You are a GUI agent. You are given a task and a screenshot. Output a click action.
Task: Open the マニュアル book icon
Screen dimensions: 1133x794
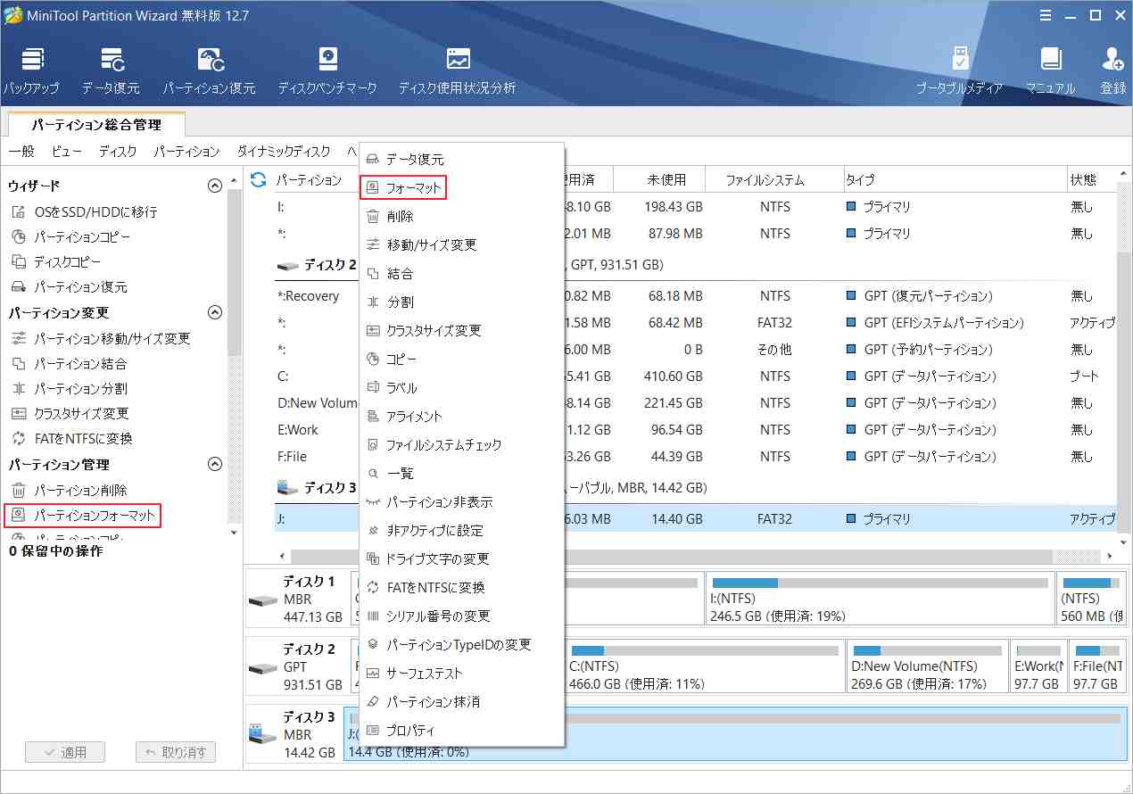[1050, 70]
